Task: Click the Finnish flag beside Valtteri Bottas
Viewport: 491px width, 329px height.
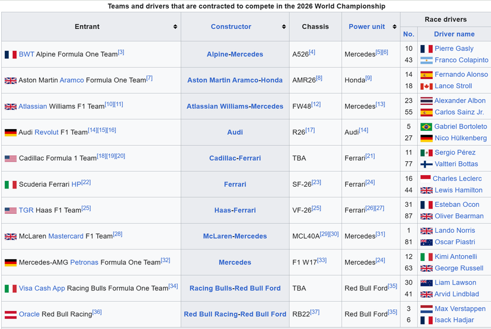Action: pyautogui.click(x=426, y=164)
